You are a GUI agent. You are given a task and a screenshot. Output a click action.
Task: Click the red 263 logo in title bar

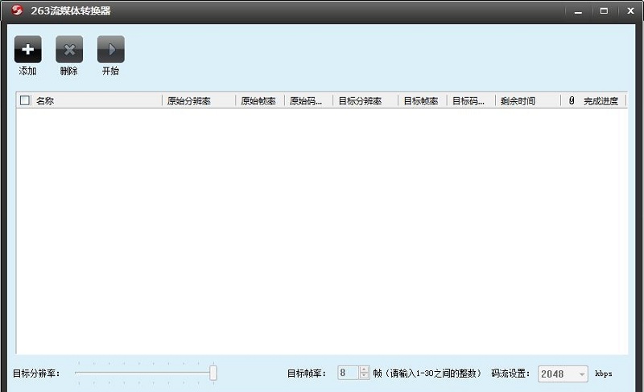pos(17,10)
